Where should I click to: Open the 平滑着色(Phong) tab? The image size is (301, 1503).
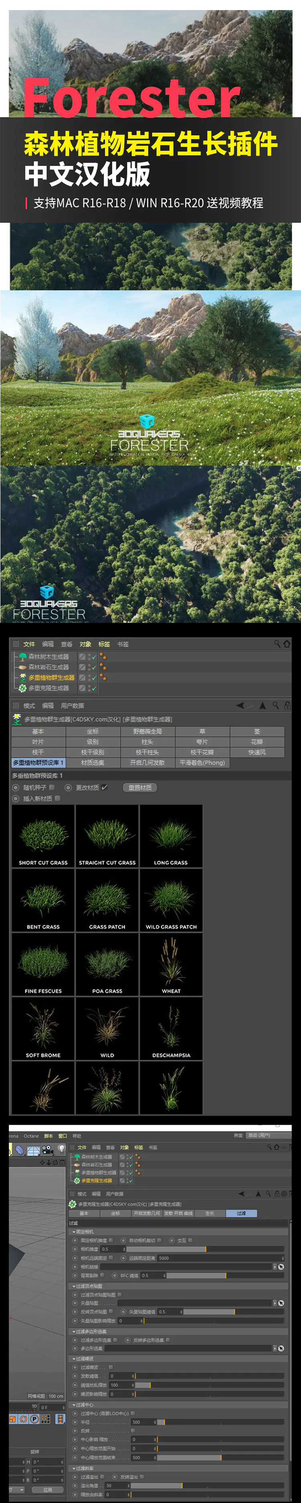(202, 763)
